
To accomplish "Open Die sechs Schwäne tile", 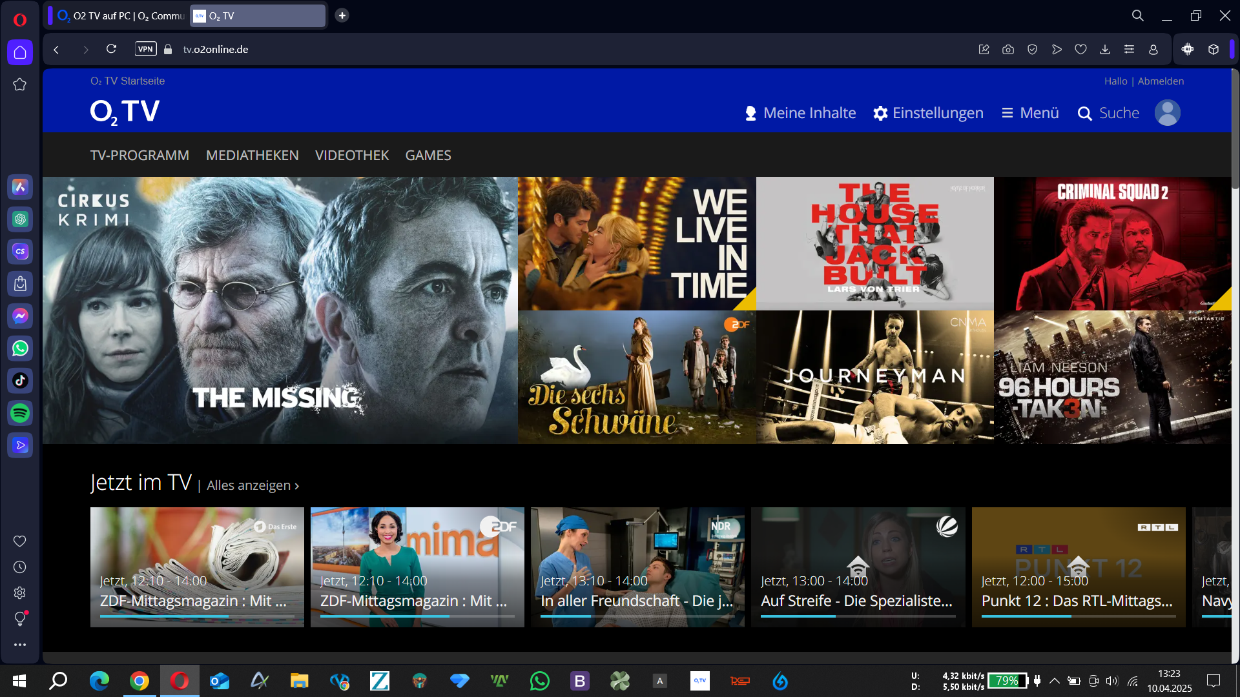I will [x=637, y=378].
